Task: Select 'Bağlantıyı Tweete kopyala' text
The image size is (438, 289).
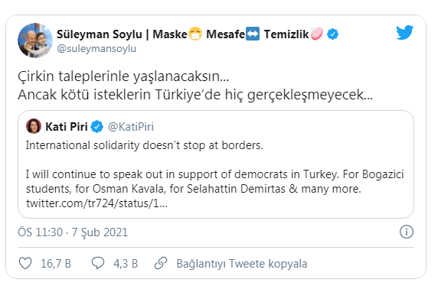Action: click(242, 264)
